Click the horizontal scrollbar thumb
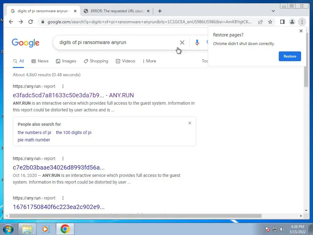This screenshot has width=313, height=235. click(135, 216)
